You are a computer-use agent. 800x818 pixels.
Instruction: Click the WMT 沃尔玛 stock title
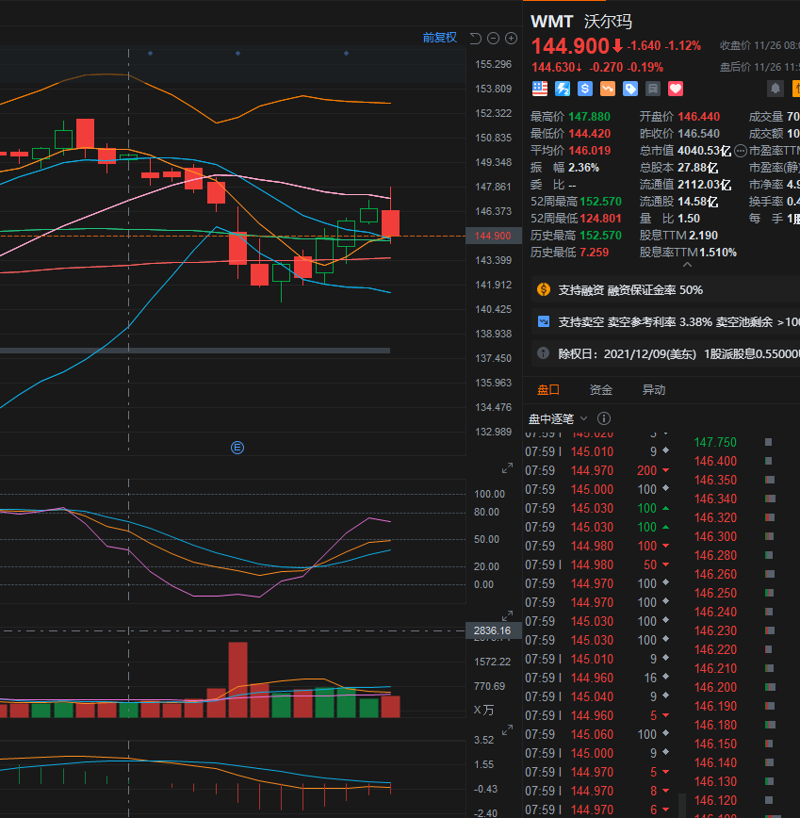581,22
